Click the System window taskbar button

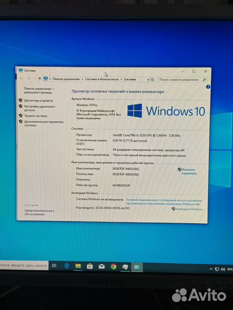tap(137, 268)
